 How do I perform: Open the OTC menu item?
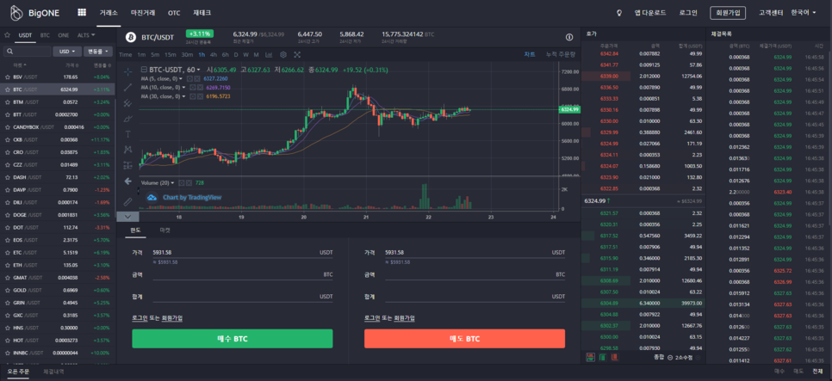coord(174,13)
